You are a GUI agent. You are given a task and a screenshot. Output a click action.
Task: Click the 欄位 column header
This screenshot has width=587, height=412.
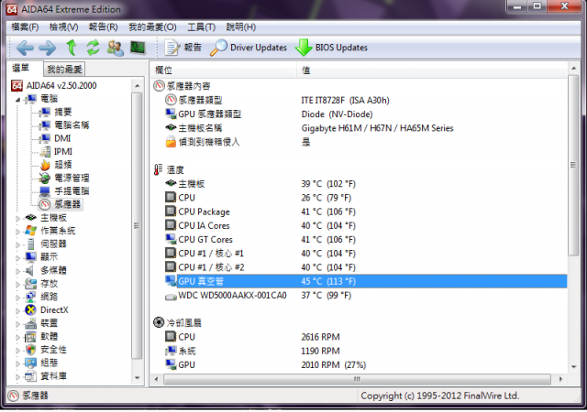click(224, 70)
